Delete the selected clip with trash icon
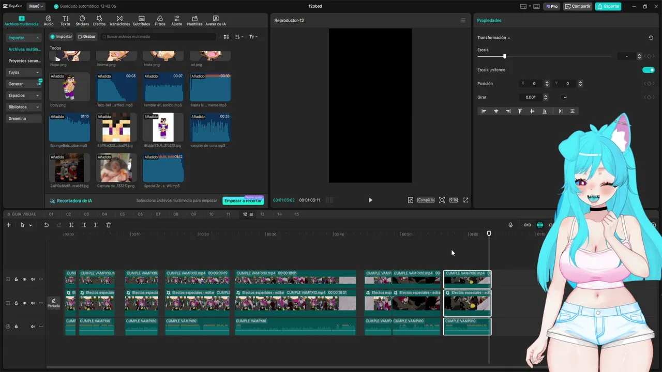Screen dimensions: 662x372 (109, 225)
